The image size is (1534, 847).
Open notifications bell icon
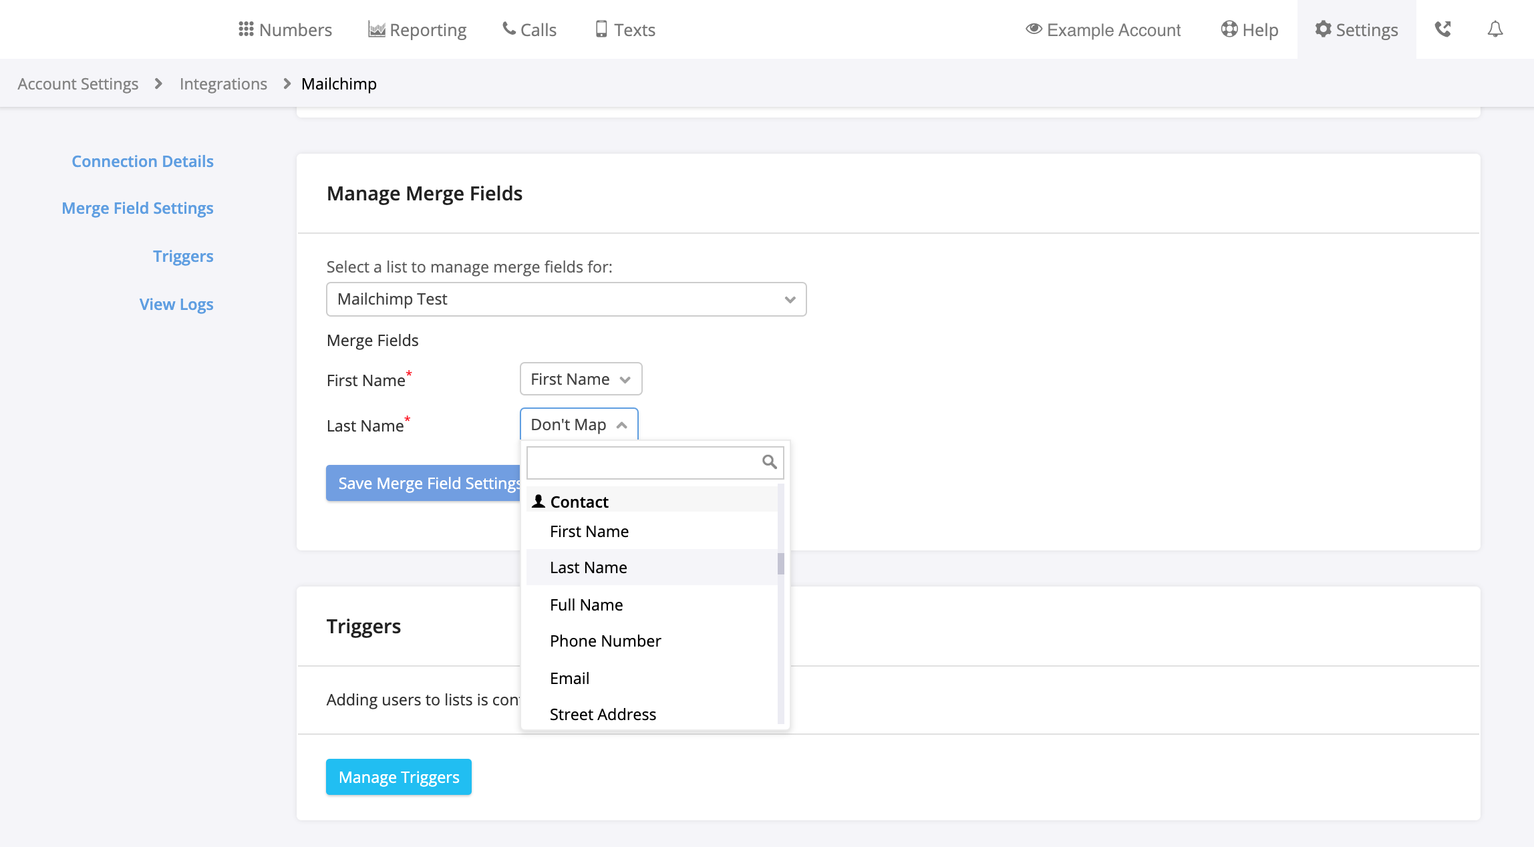tap(1495, 29)
